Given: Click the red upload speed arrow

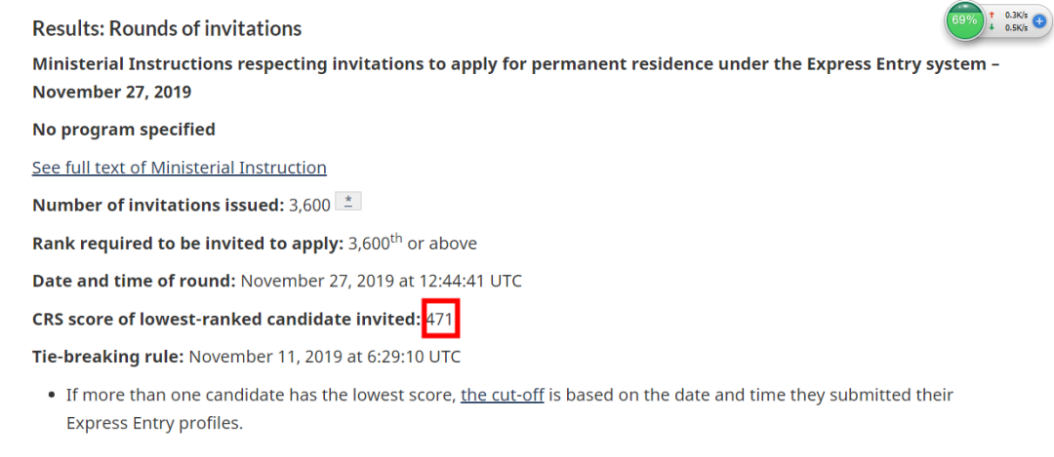Looking at the screenshot, I should coord(992,14).
